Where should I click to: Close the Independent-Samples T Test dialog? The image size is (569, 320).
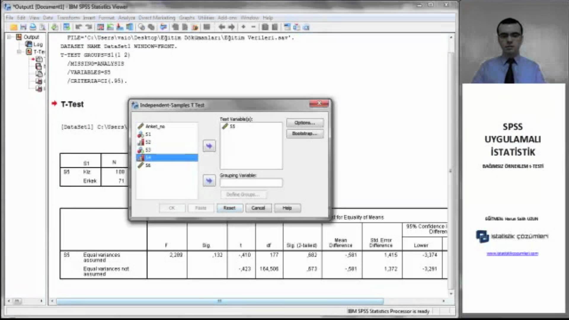click(319, 103)
